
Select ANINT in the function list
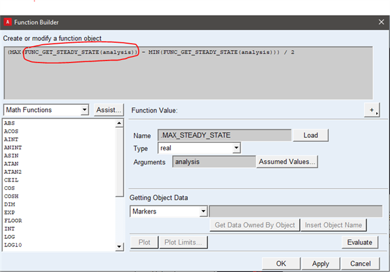(13, 148)
